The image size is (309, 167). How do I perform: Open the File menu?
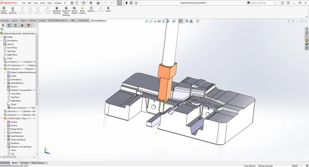pyautogui.click(x=24, y=3)
